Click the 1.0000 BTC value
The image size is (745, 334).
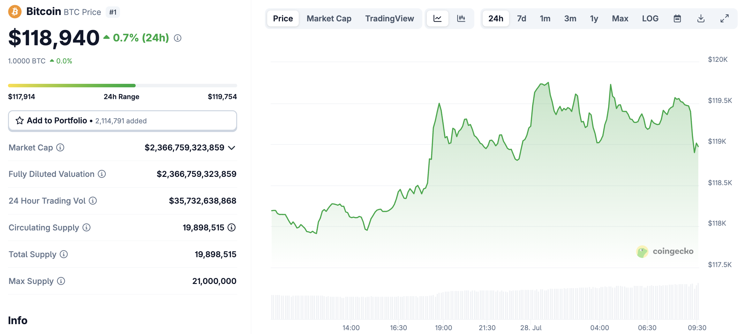click(x=27, y=61)
